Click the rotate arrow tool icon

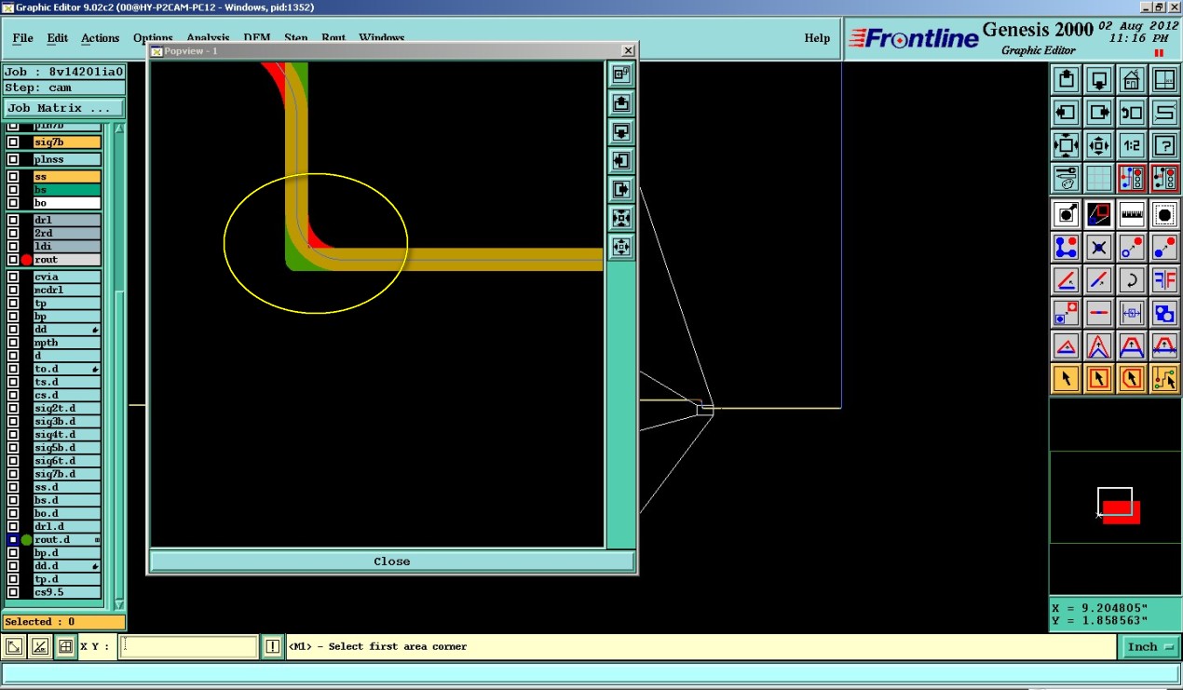coord(1131,279)
